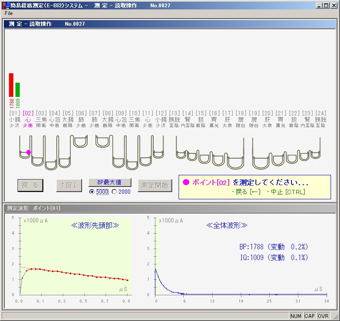Select the 5000 BP maximum radio option
Viewport: 340px width, 321px height.
(x=92, y=192)
